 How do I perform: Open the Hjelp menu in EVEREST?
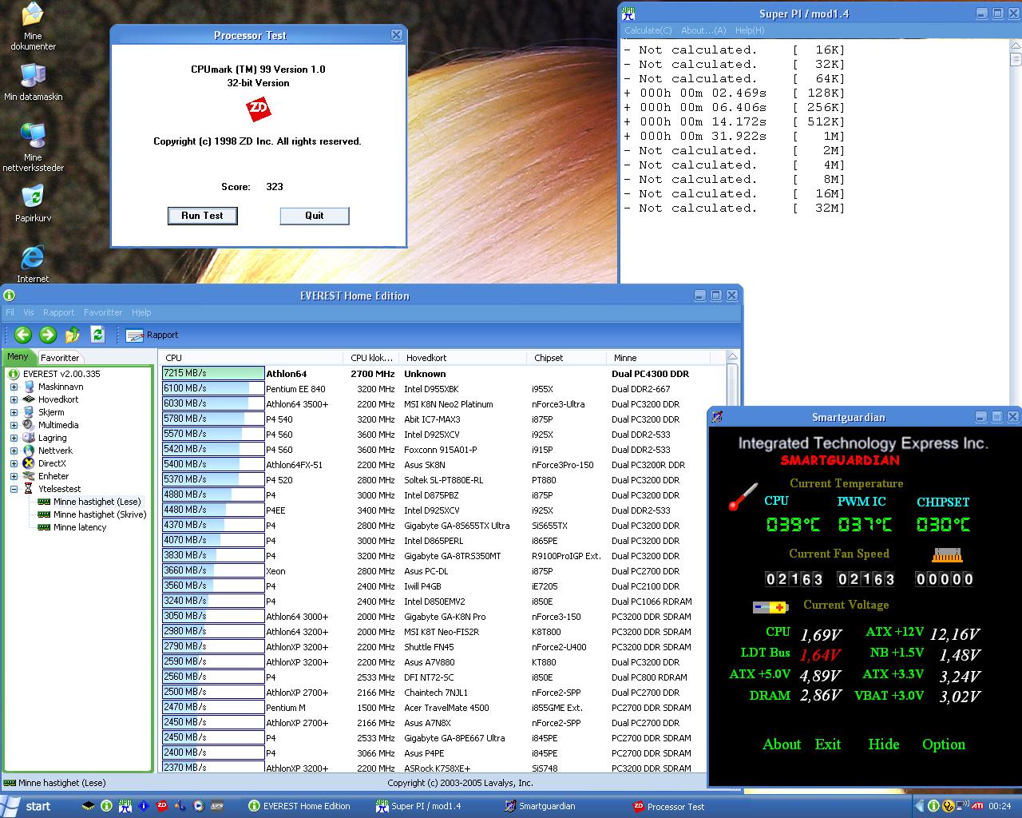coord(141,312)
